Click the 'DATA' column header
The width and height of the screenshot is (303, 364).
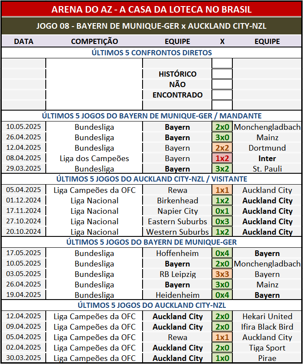[x=24, y=41]
